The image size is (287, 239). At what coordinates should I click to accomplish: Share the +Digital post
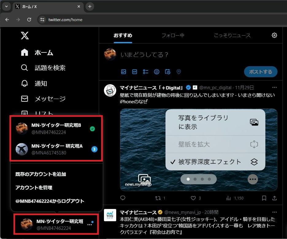(x=274, y=198)
